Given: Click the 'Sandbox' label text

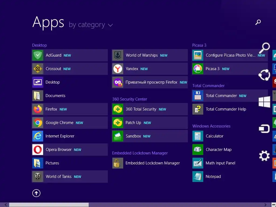Looking at the screenshot, I should tap(133, 136).
